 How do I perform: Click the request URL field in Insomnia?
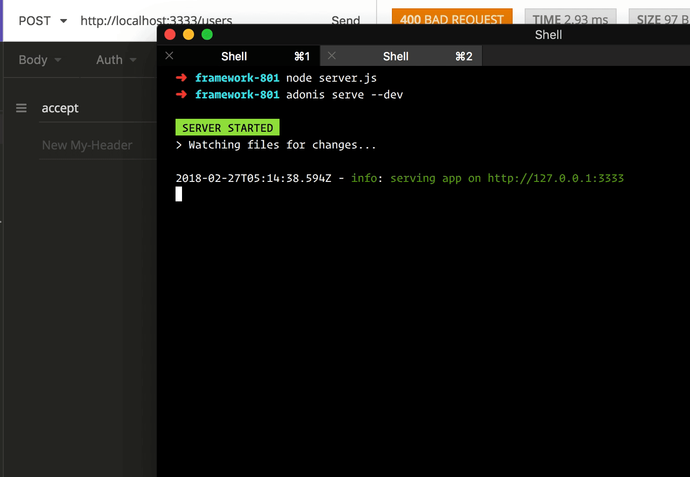coord(156,20)
